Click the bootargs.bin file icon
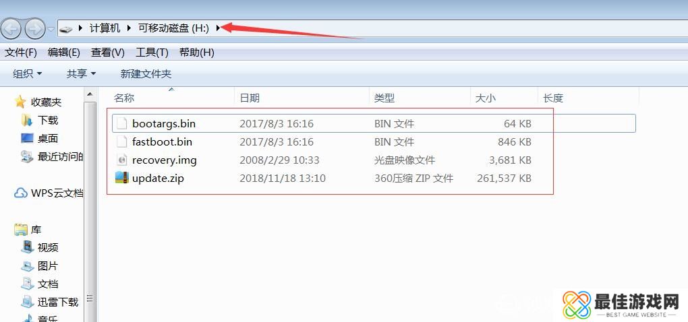This screenshot has height=322, width=688. click(x=121, y=123)
